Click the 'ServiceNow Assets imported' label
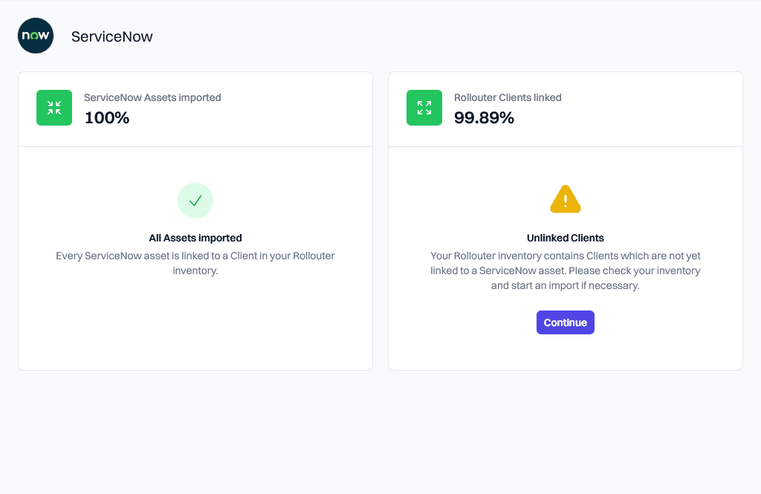The width and height of the screenshot is (761, 494). tap(152, 97)
